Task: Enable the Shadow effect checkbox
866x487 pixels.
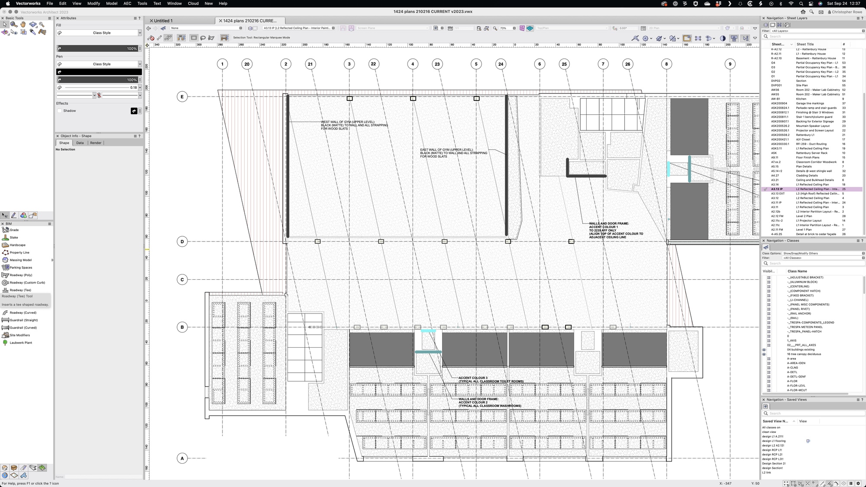Action: pos(60,110)
